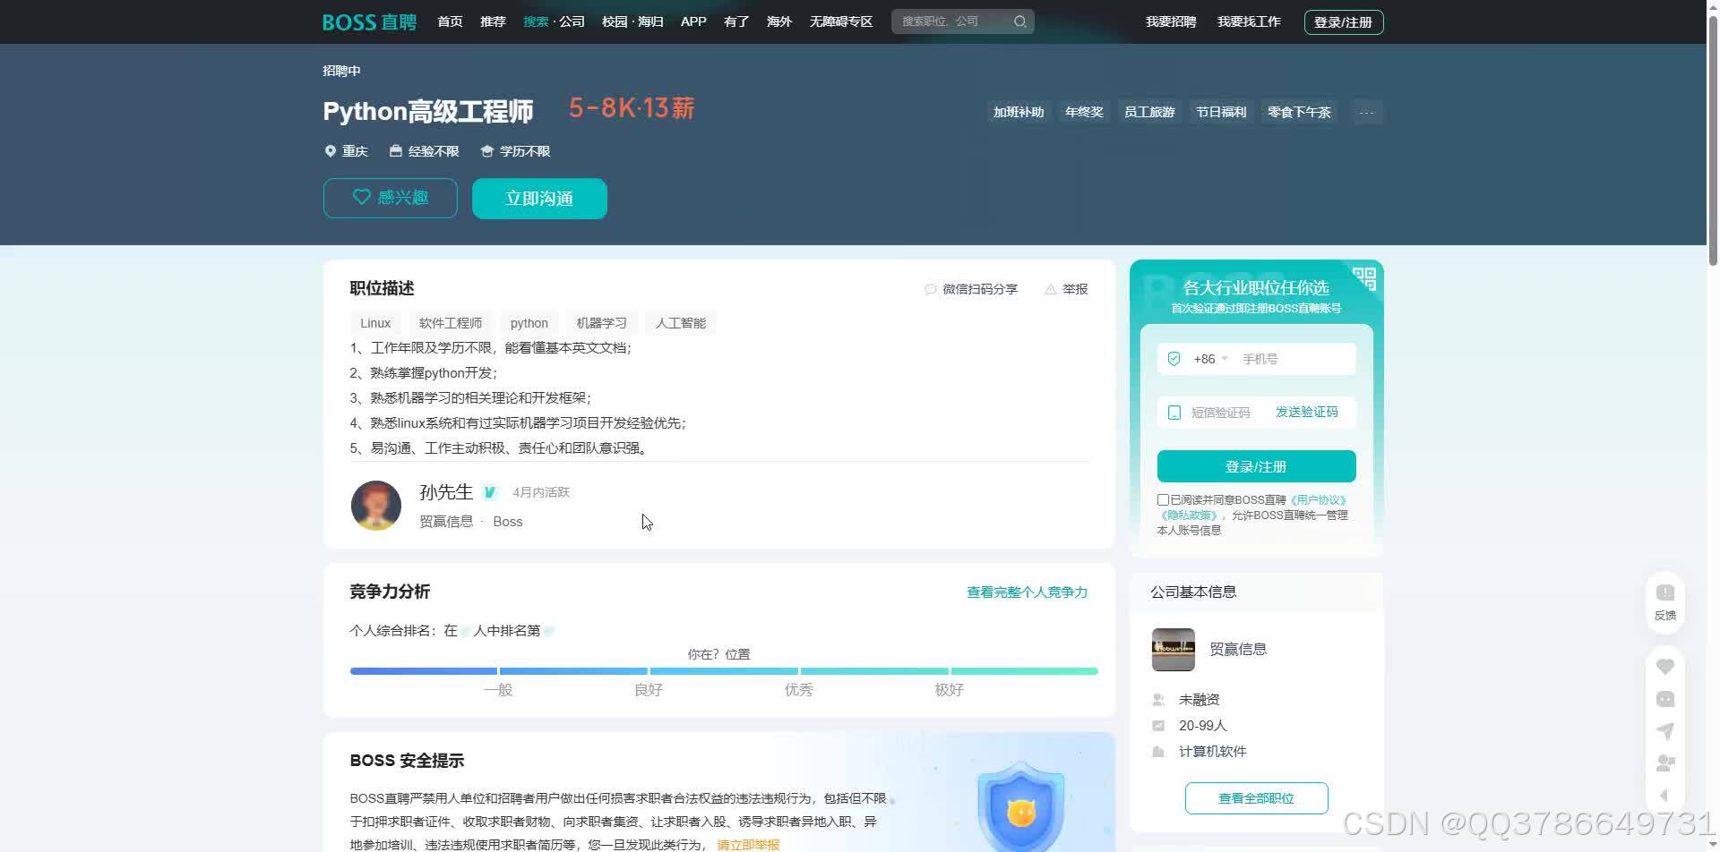Click the verified V badge next to 孙先生

pos(489,492)
